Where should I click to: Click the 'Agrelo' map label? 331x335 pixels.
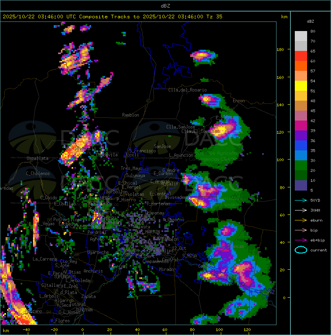[x=97, y=239]
